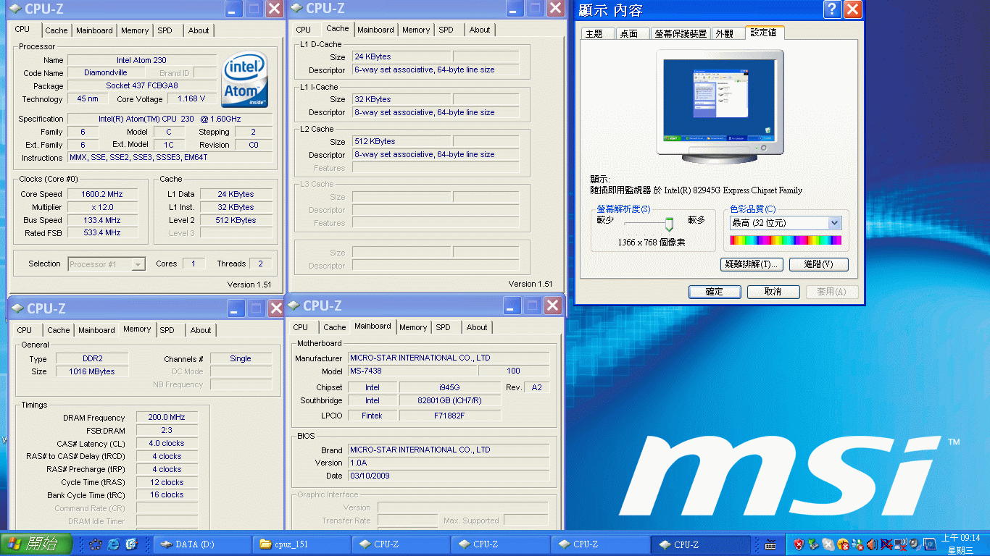This screenshot has width=990, height=556.
Task: Open the CPU tab in the CPU-Z Memory window
Action: 25,330
